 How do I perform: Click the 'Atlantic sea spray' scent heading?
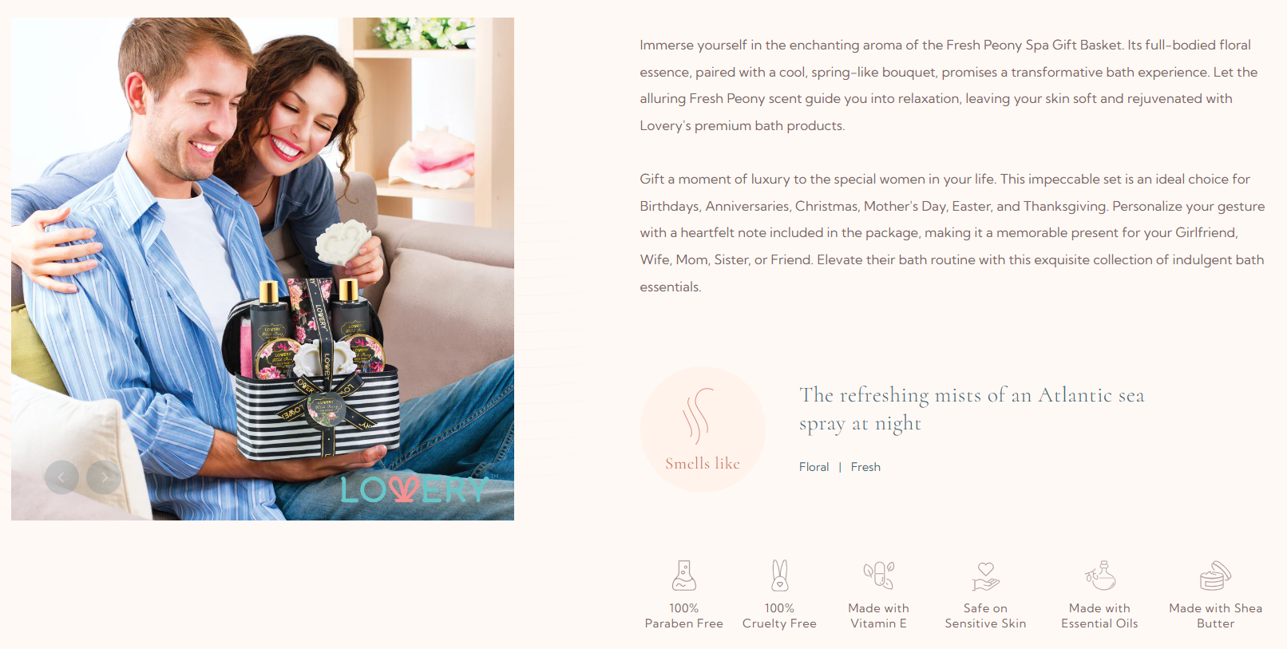(x=972, y=409)
